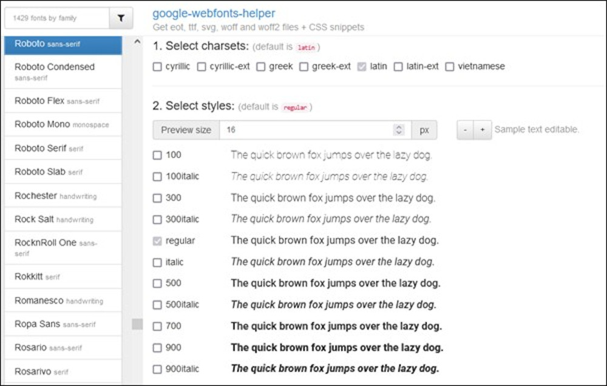Choose Roboto Condensed from font list
607x386 pixels.
pyautogui.click(x=63, y=72)
